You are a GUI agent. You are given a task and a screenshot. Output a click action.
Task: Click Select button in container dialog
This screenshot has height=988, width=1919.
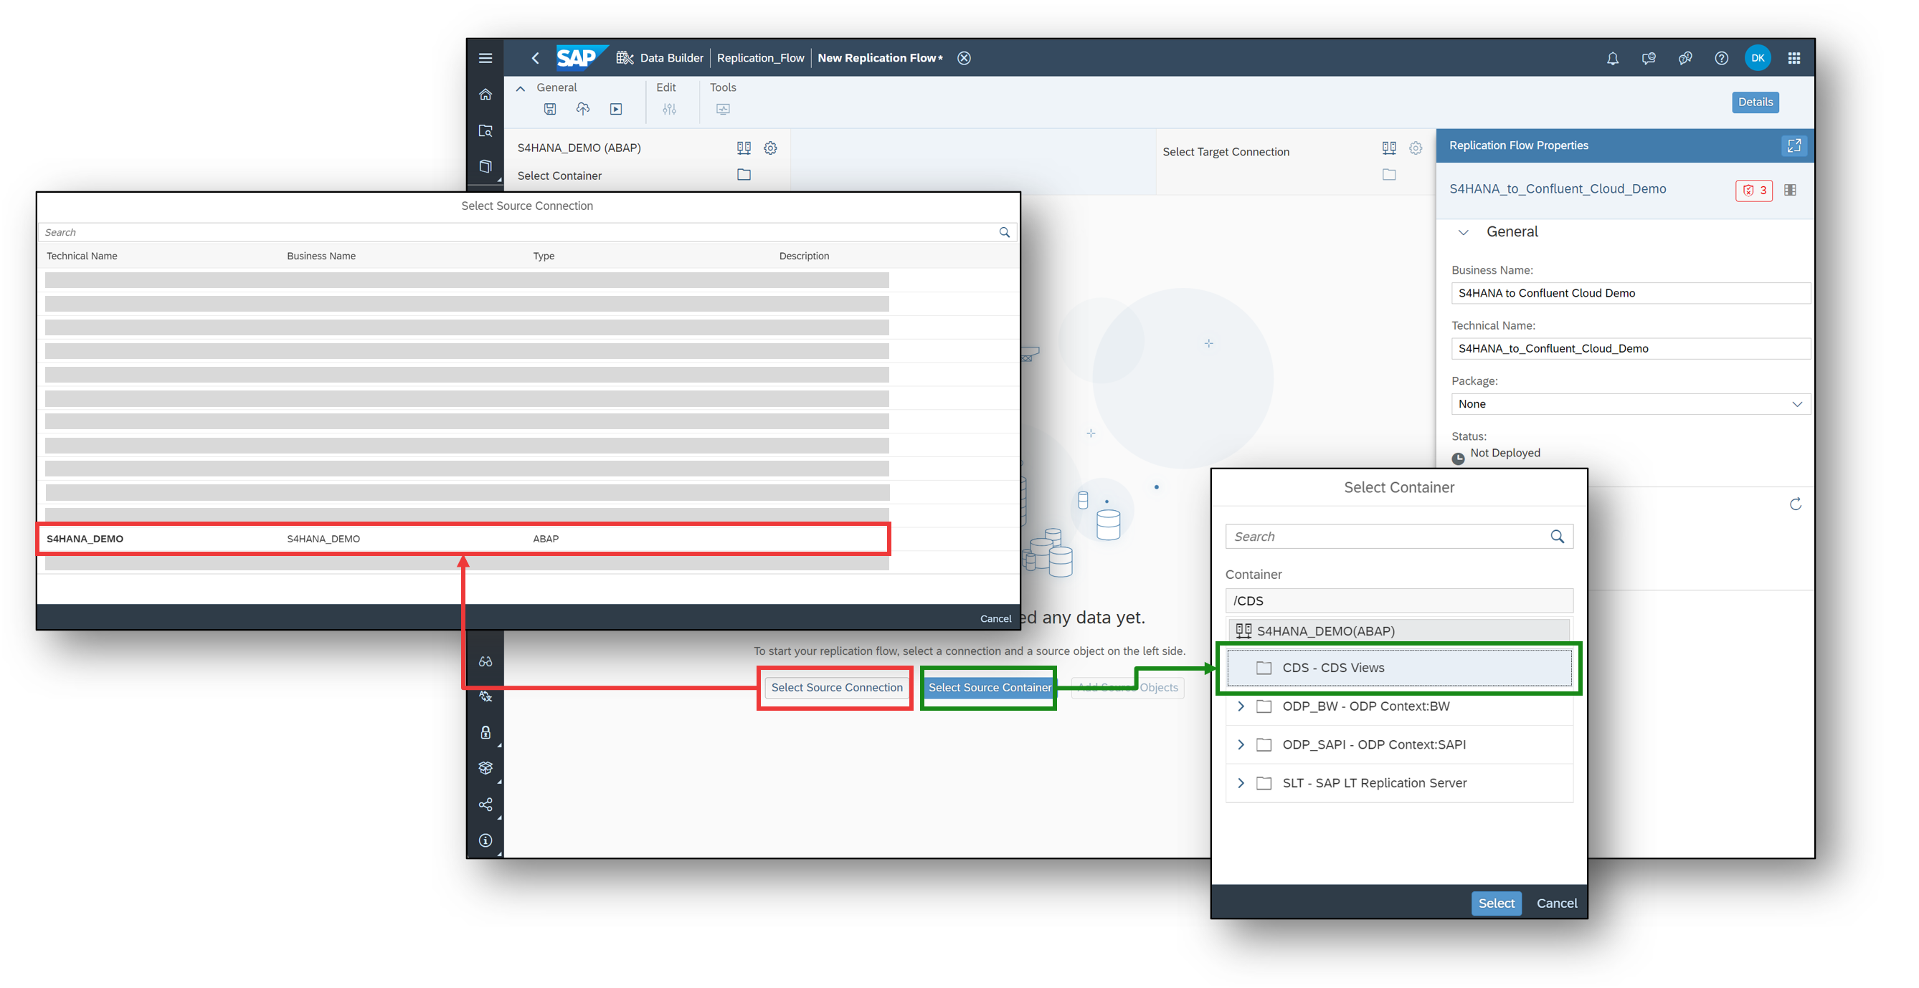[x=1496, y=903]
